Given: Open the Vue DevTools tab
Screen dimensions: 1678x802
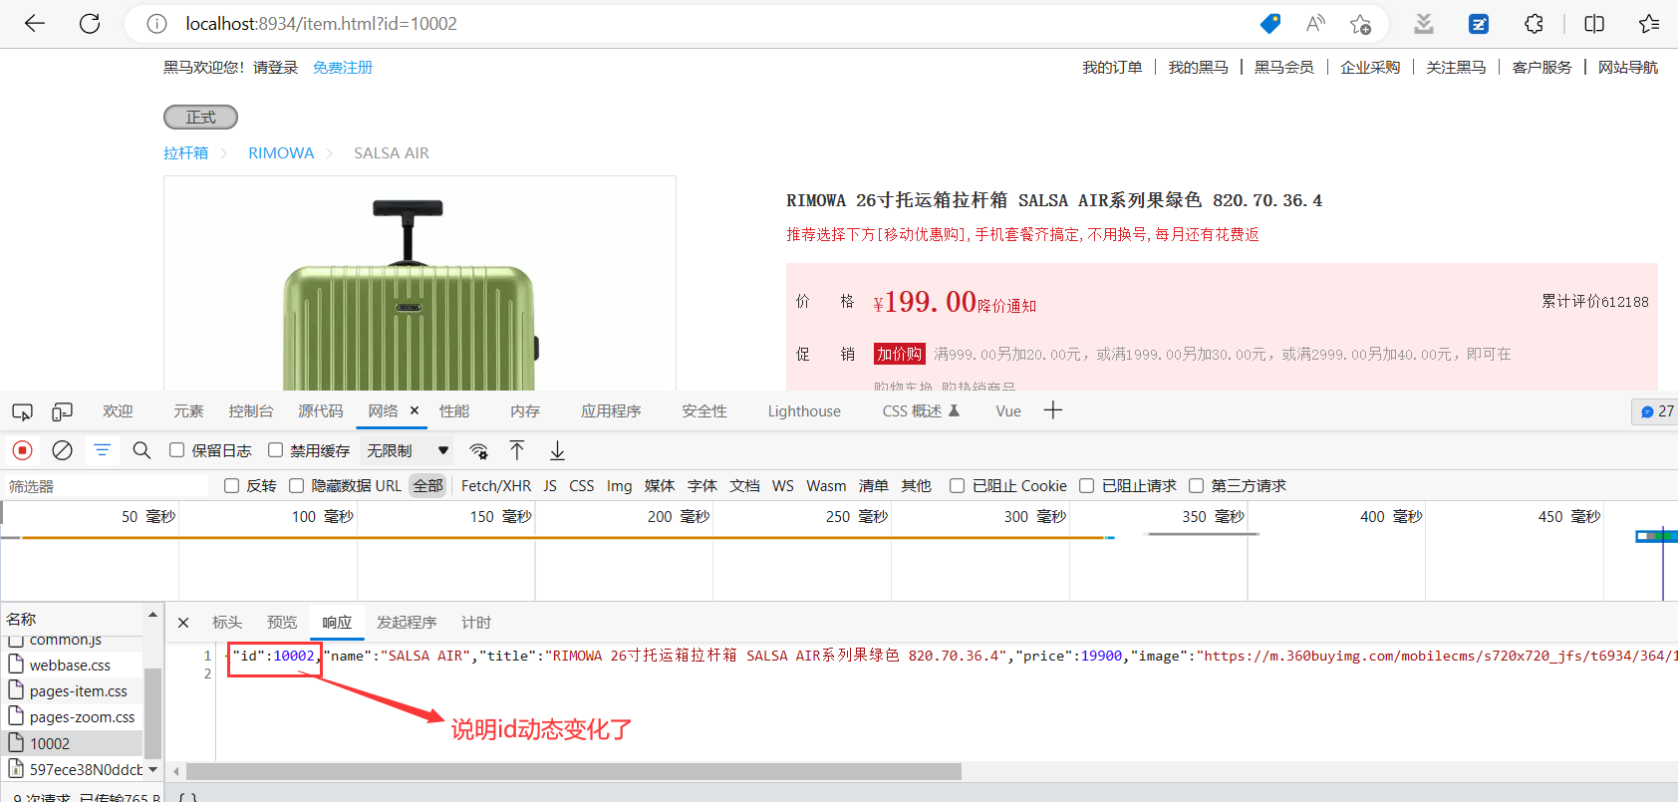Looking at the screenshot, I should click(x=1008, y=410).
